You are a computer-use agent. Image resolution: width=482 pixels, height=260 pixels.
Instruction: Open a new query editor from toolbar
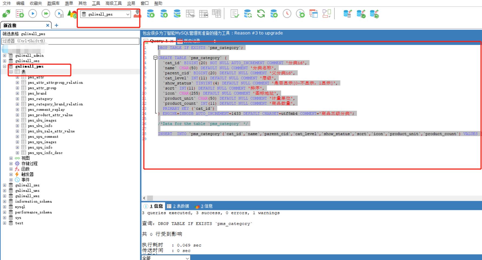click(20, 14)
